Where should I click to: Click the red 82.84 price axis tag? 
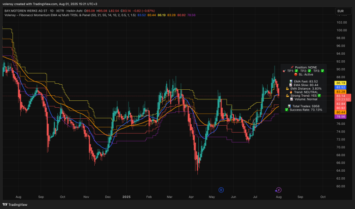[x=340, y=104]
